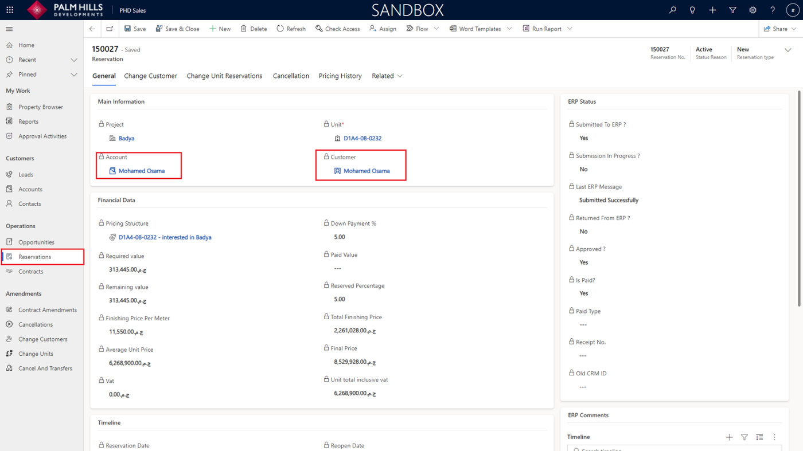The image size is (803, 451).
Task: Open the user profile avatar
Action: coord(793,10)
